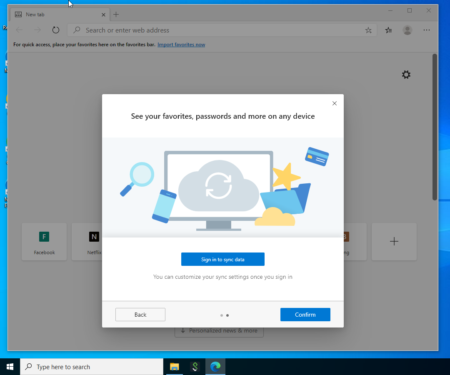Add this page to favorites
This screenshot has height=375, width=450.
(x=368, y=30)
